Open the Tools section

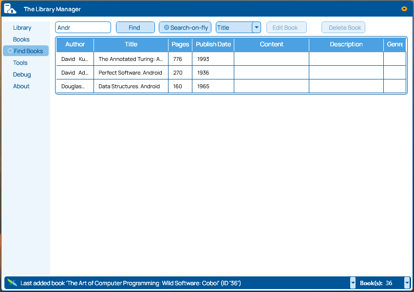(20, 62)
